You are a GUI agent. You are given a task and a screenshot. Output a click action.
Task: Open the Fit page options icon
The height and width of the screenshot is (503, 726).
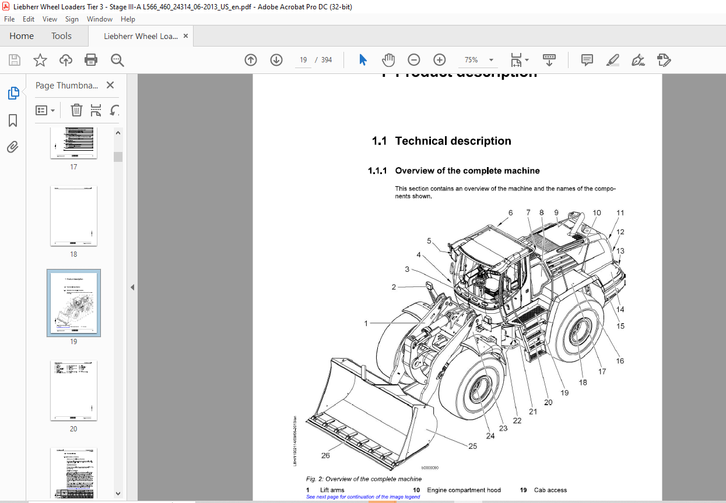[519, 60]
